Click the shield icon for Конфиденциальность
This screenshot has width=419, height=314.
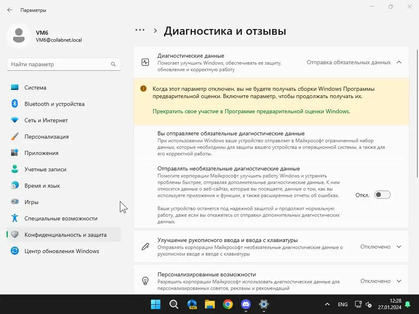15,234
